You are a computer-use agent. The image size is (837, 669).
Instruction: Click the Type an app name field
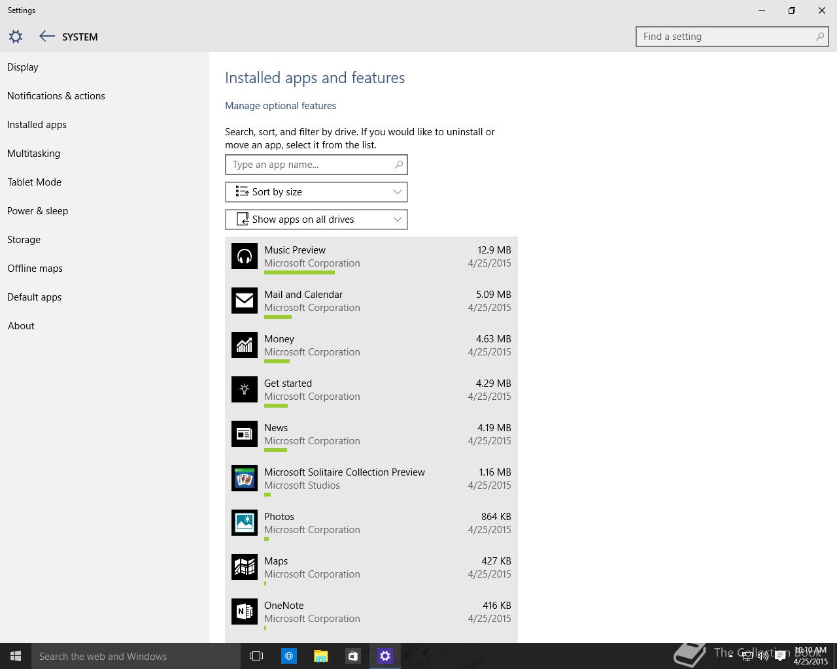[316, 165]
